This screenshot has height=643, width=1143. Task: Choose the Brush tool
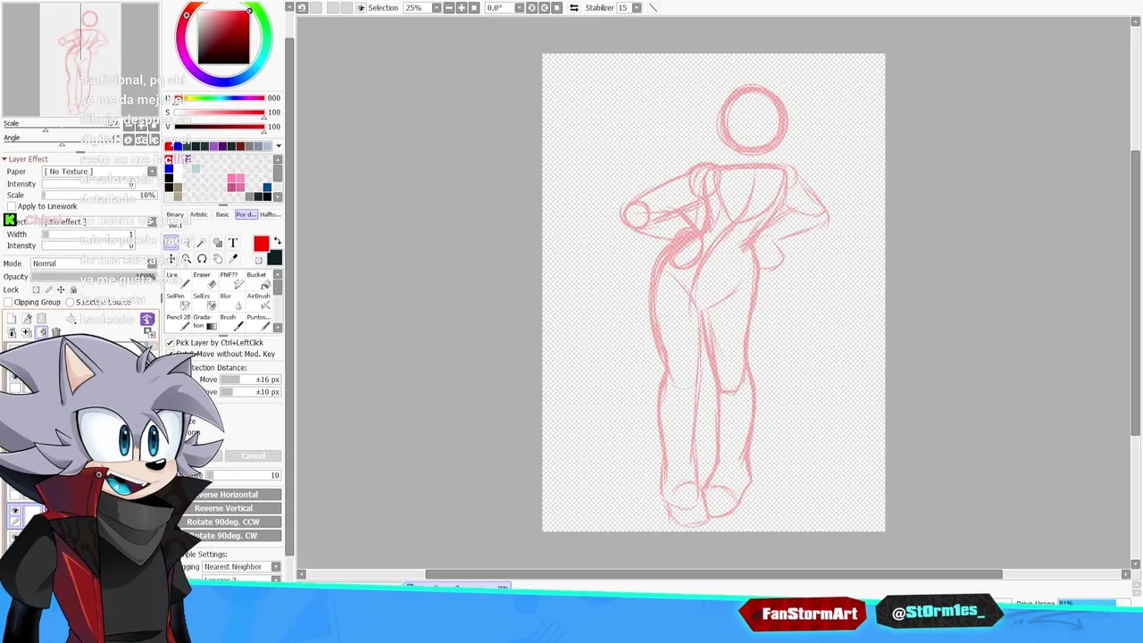point(231,321)
